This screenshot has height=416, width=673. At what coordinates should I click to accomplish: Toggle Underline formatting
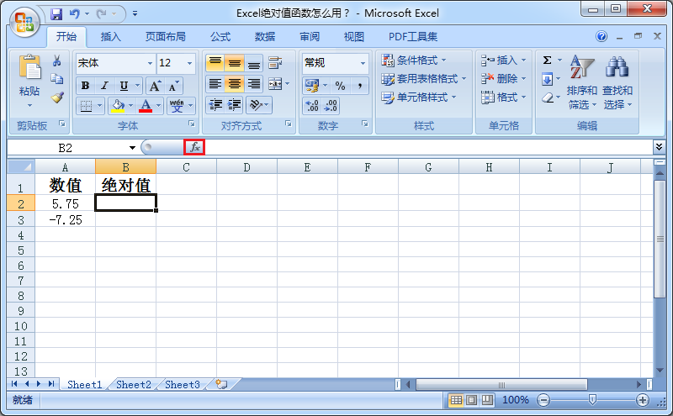(124, 86)
